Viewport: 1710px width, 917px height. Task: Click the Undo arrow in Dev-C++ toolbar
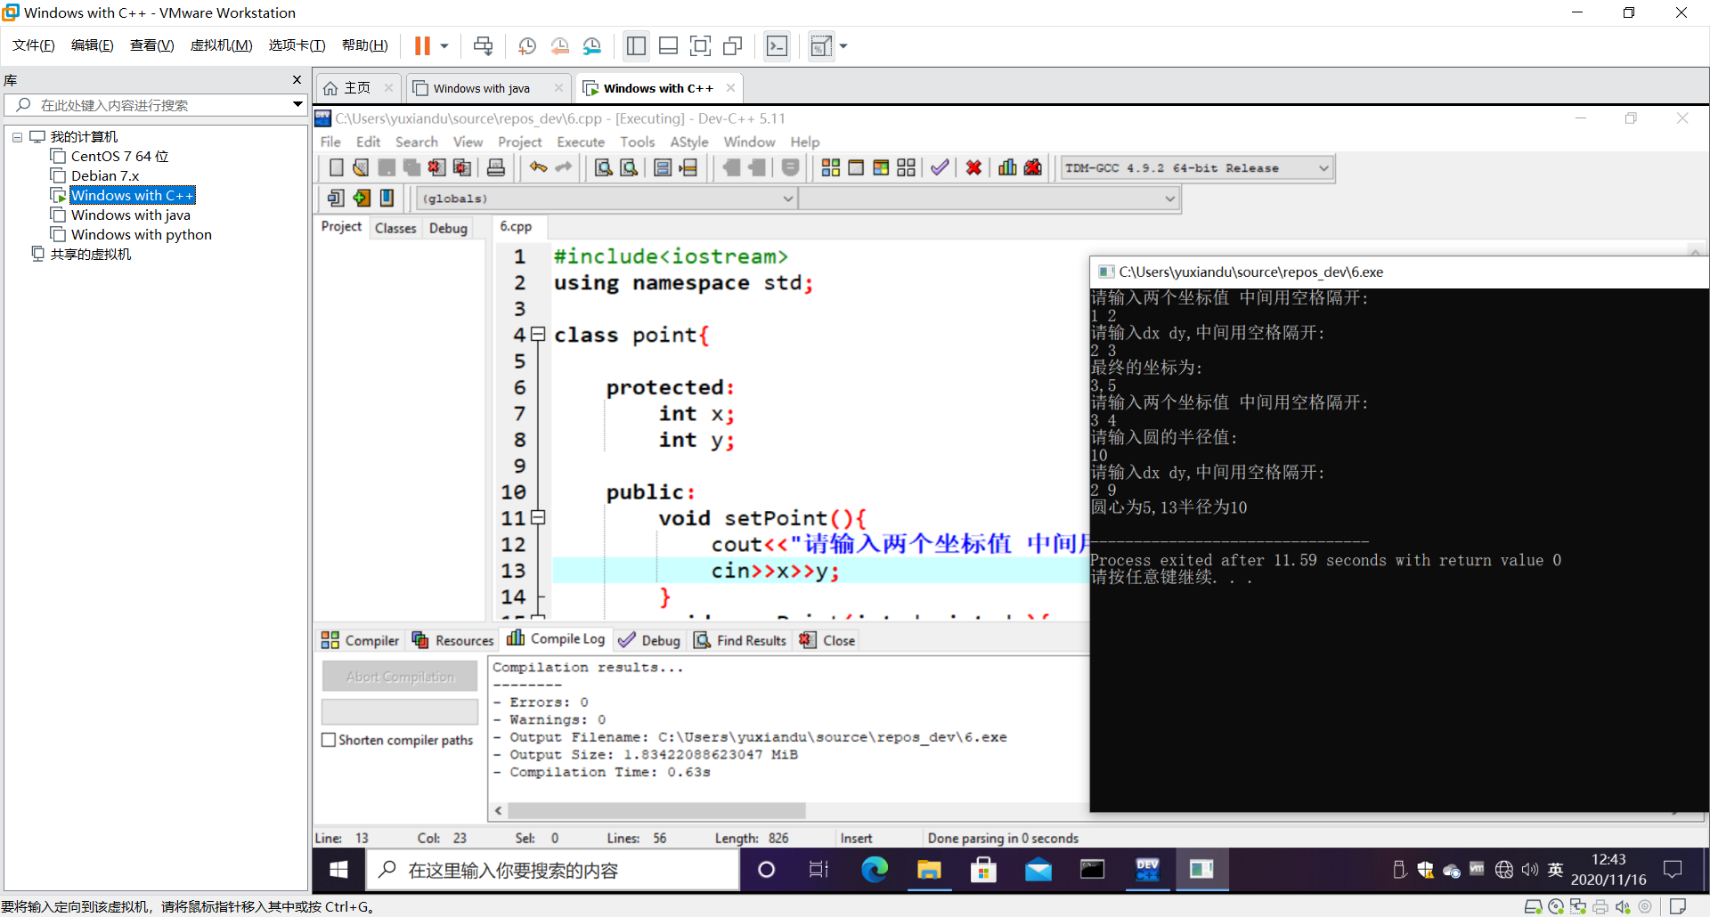click(538, 167)
